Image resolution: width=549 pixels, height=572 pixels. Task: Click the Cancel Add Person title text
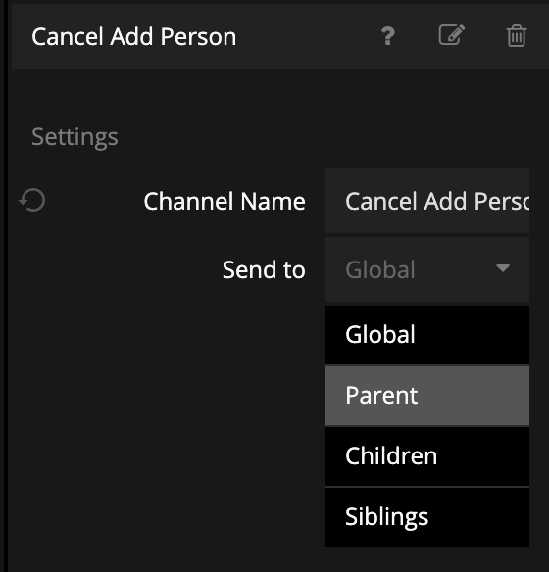[x=134, y=37]
